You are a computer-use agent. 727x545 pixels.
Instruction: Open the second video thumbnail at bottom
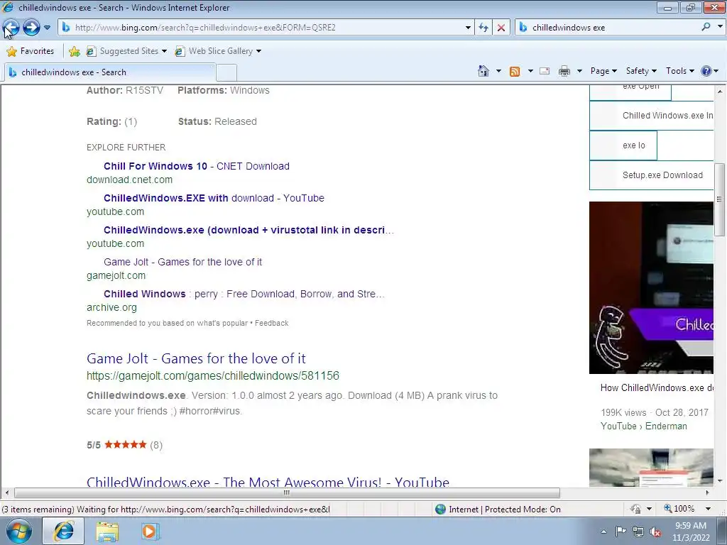(652, 468)
